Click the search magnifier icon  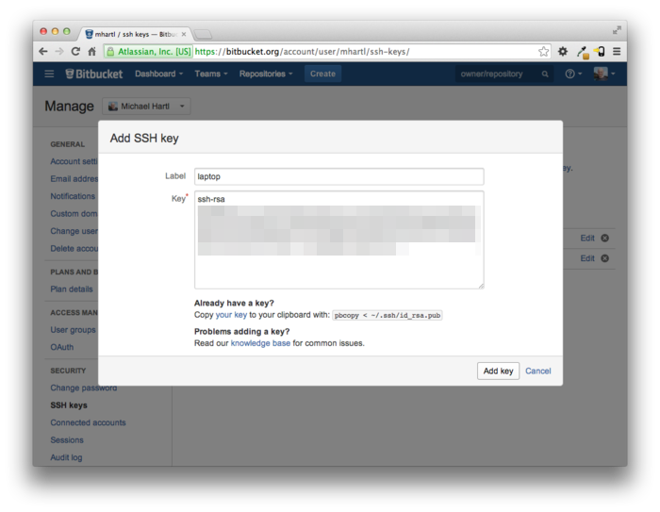point(545,74)
